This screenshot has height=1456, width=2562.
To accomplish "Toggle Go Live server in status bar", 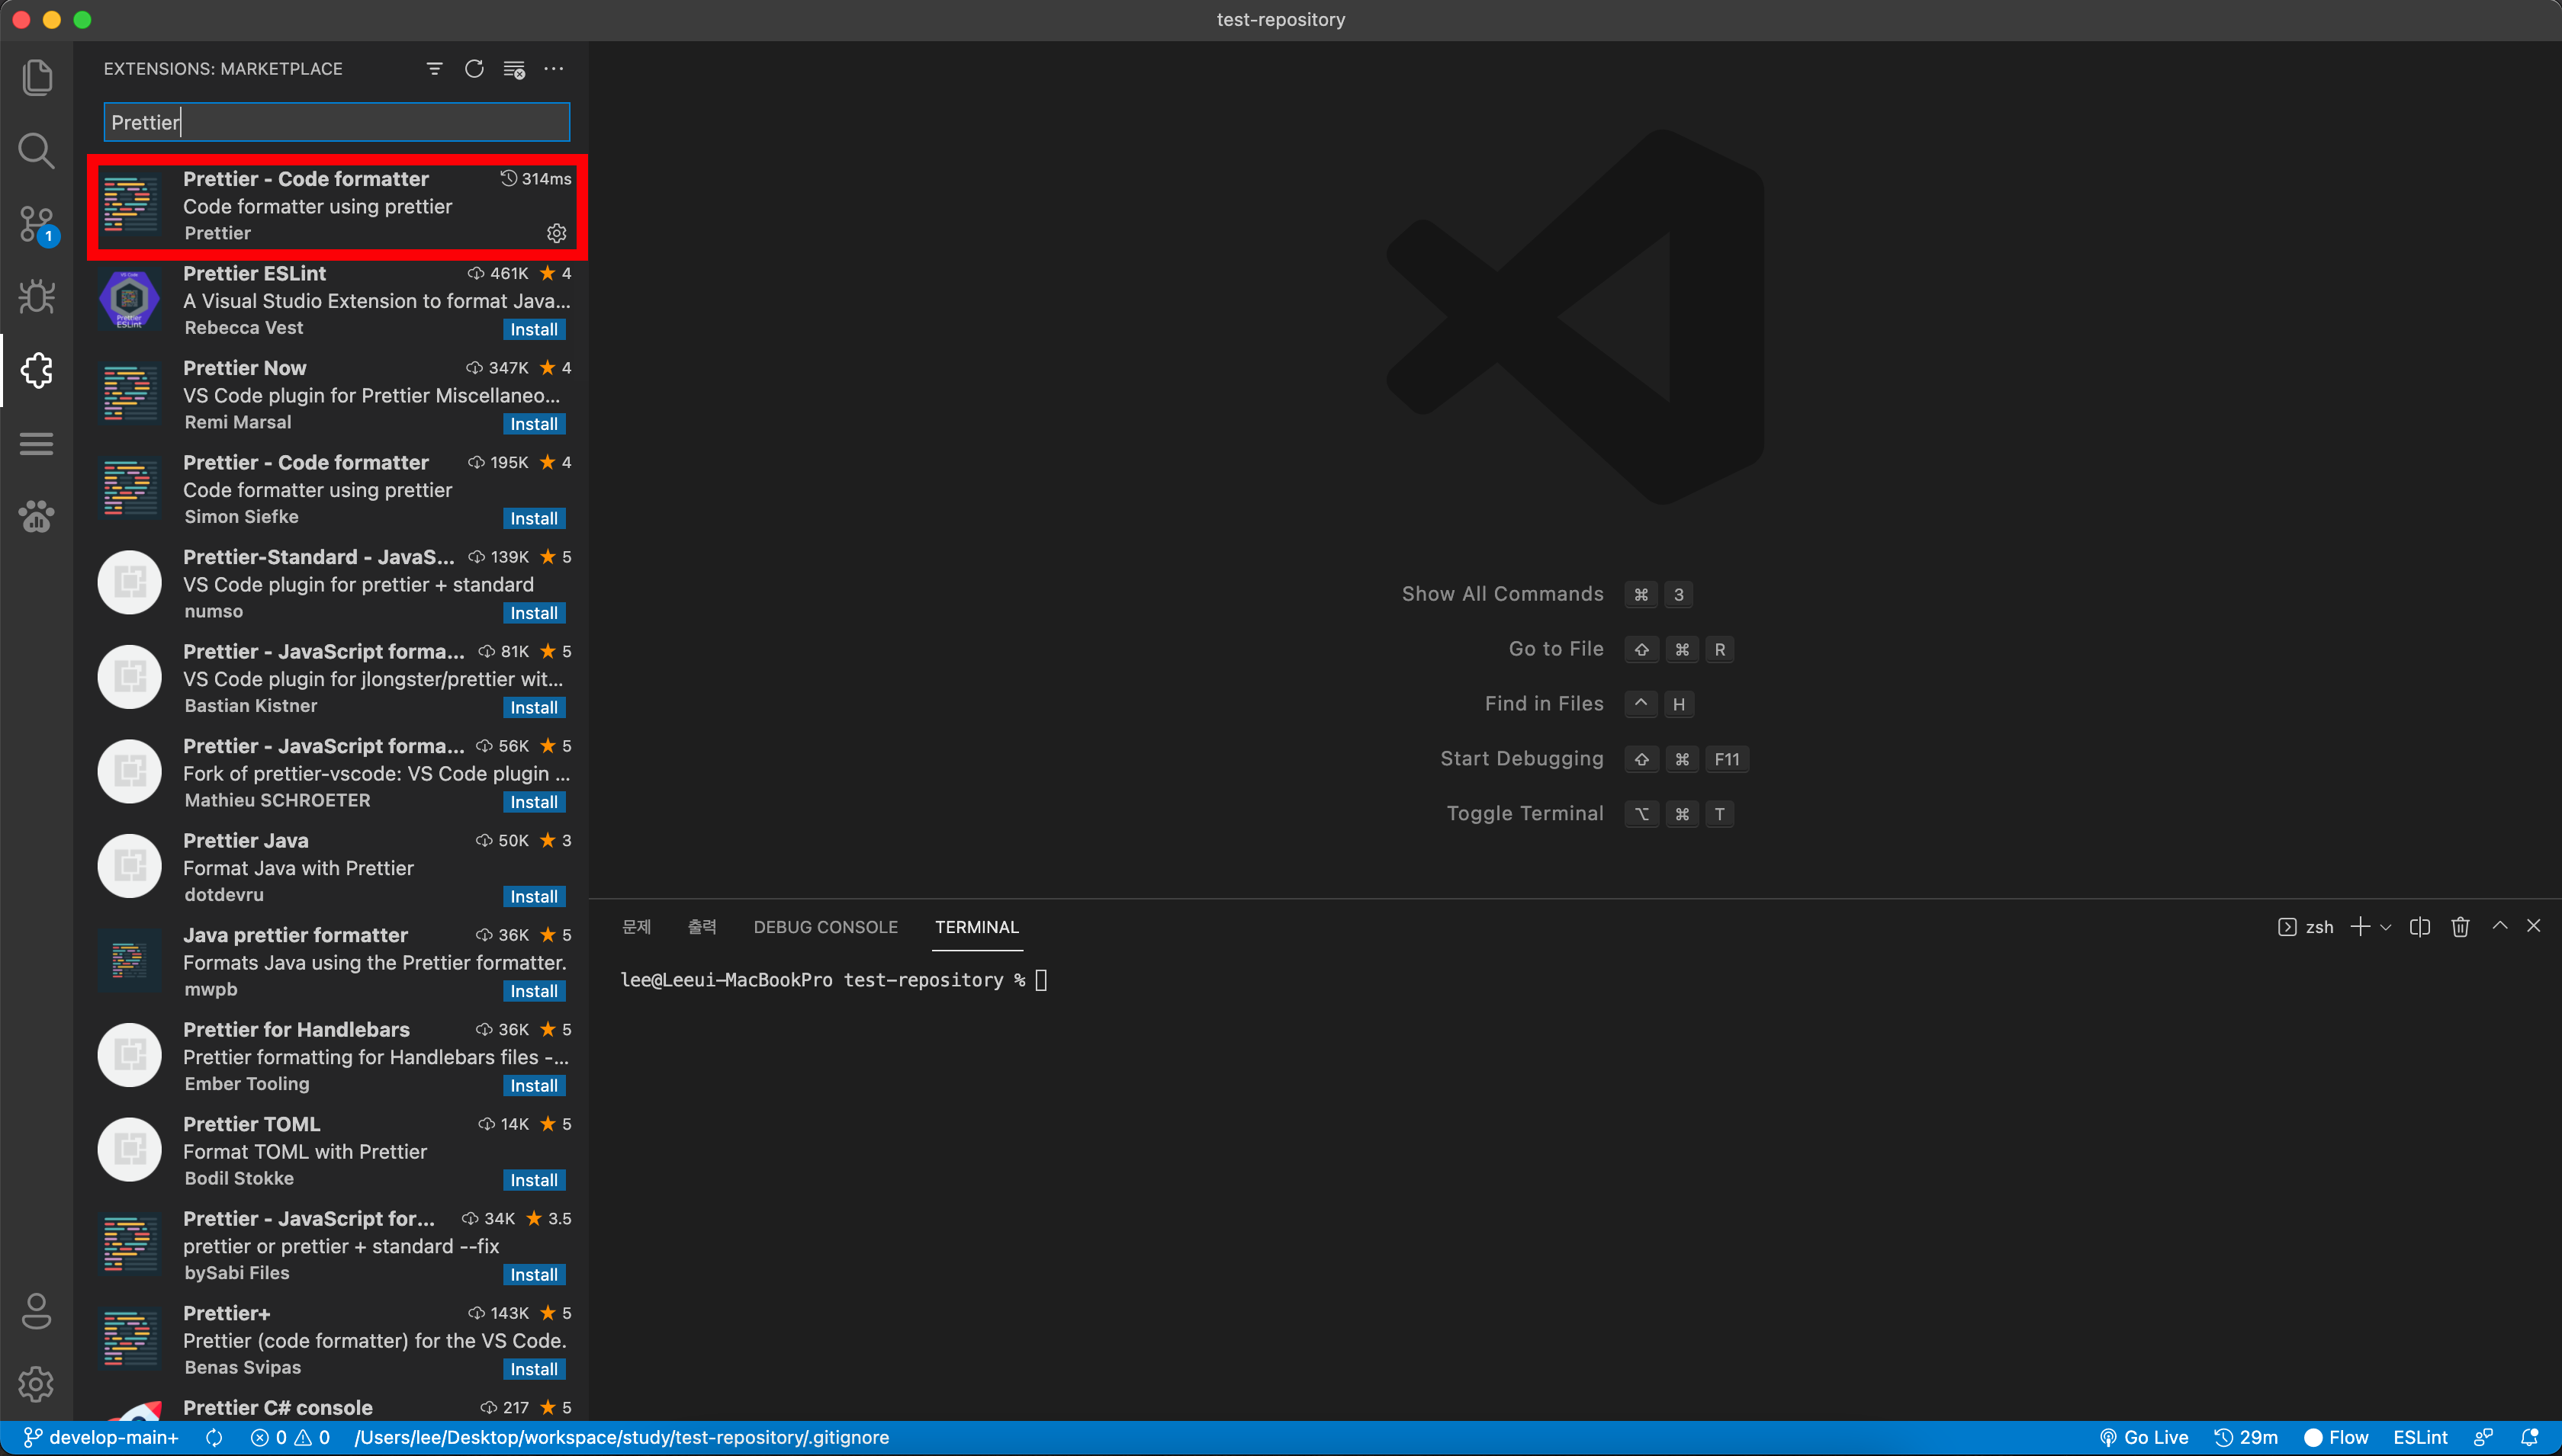I will tap(2144, 1437).
